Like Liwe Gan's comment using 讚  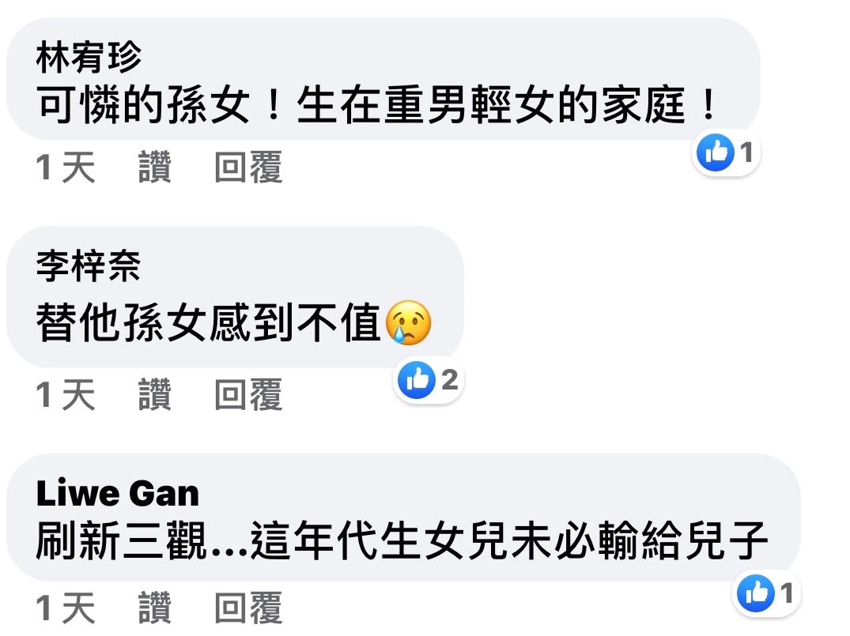(x=155, y=608)
